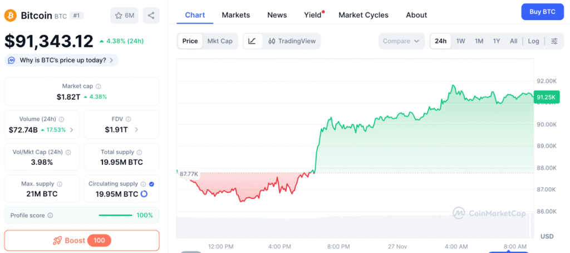The width and height of the screenshot is (570, 253).
Task: Click the share icon button
Action: pyautogui.click(x=151, y=16)
